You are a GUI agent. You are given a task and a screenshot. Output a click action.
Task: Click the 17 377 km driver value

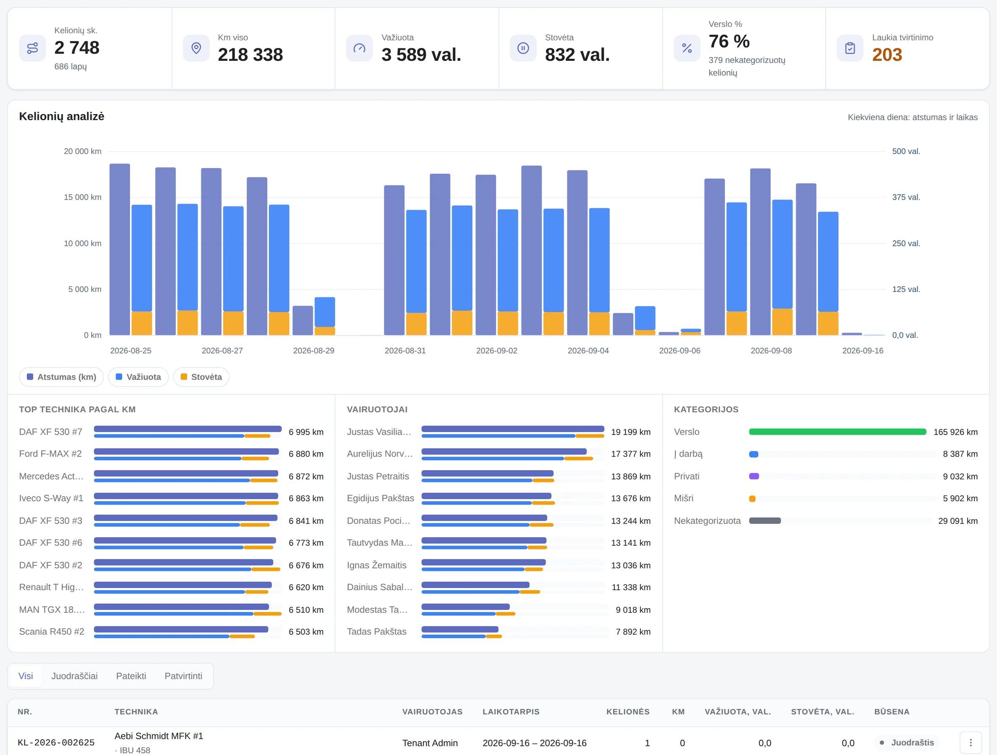pyautogui.click(x=631, y=454)
